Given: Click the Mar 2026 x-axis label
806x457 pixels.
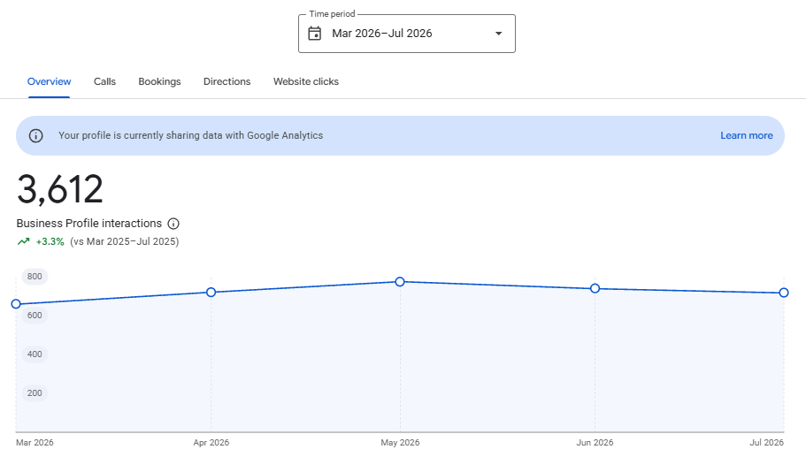Looking at the screenshot, I should [35, 443].
